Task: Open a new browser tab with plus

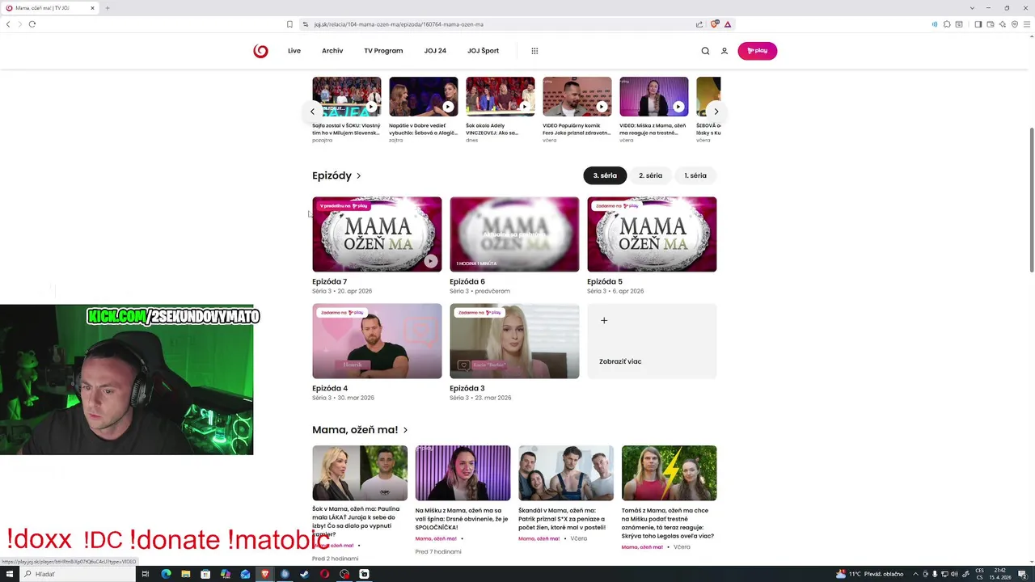Action: (107, 8)
